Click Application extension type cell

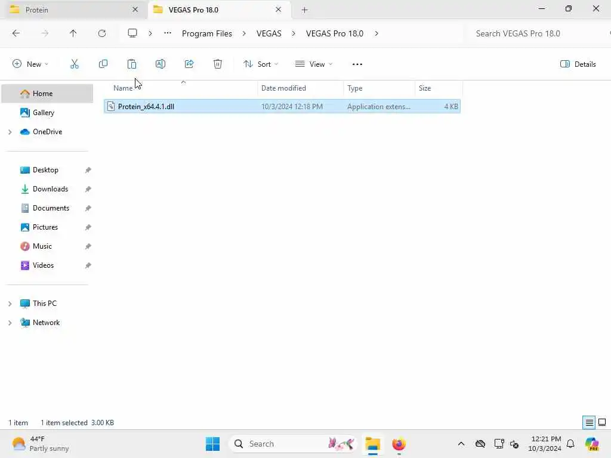point(379,106)
